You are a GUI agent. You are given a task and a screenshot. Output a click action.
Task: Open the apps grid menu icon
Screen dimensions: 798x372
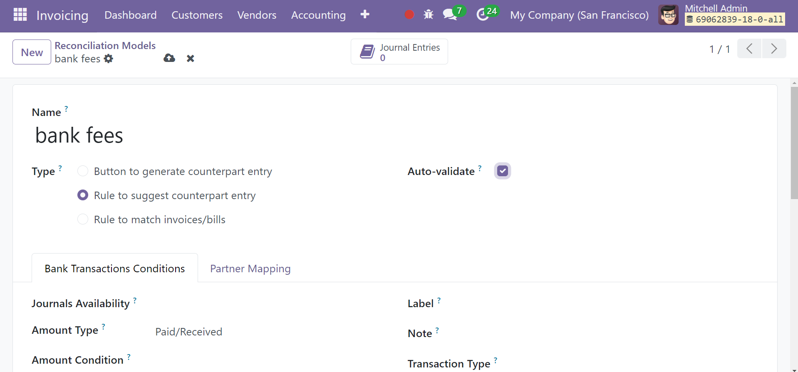click(20, 15)
